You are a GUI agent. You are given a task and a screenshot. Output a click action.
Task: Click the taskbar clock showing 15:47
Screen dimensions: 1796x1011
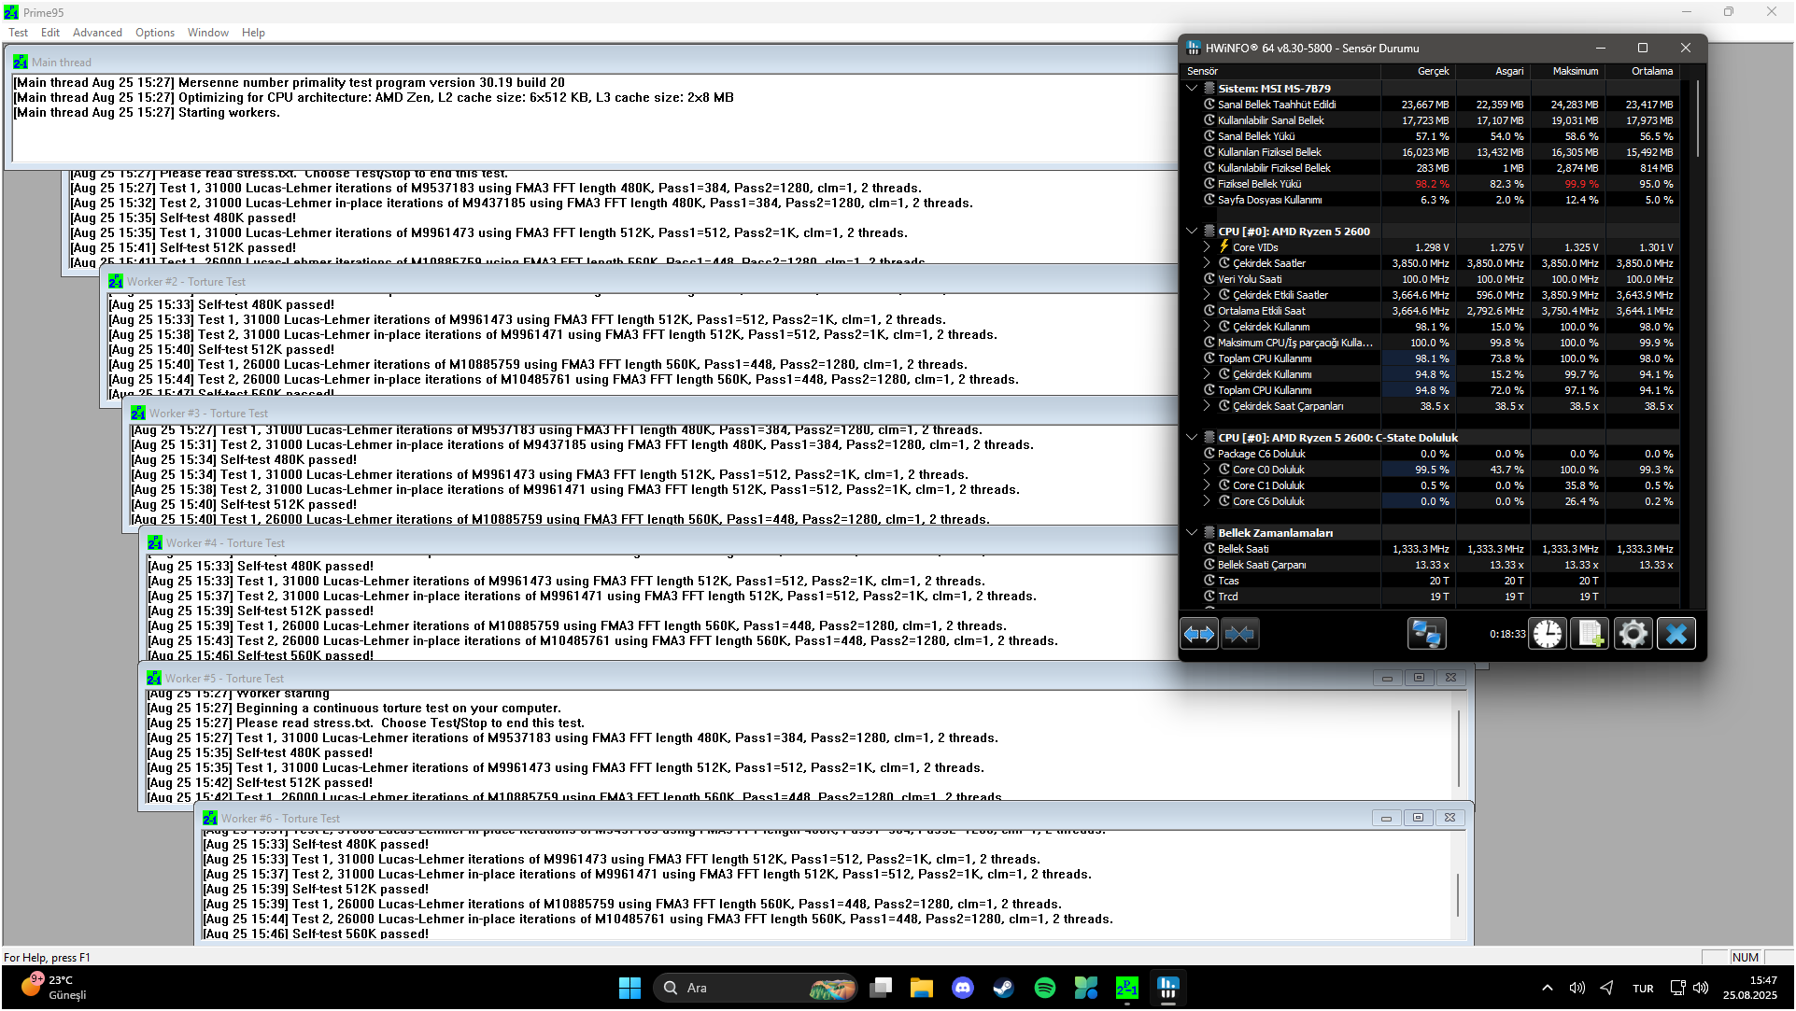(1750, 988)
